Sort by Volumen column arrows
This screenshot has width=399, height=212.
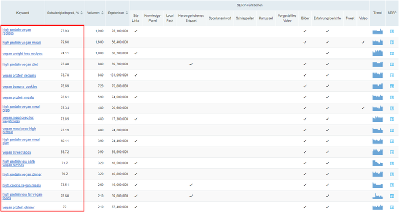point(102,13)
